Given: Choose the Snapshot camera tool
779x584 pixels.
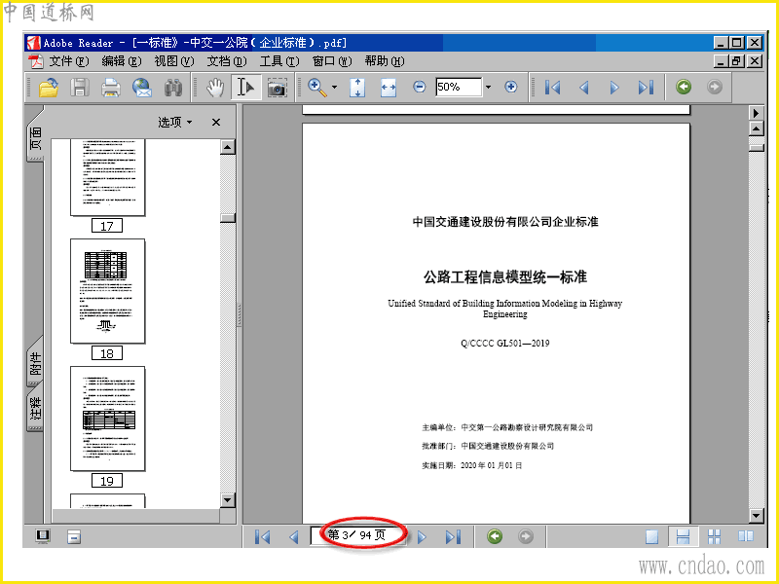Looking at the screenshot, I should click(277, 88).
